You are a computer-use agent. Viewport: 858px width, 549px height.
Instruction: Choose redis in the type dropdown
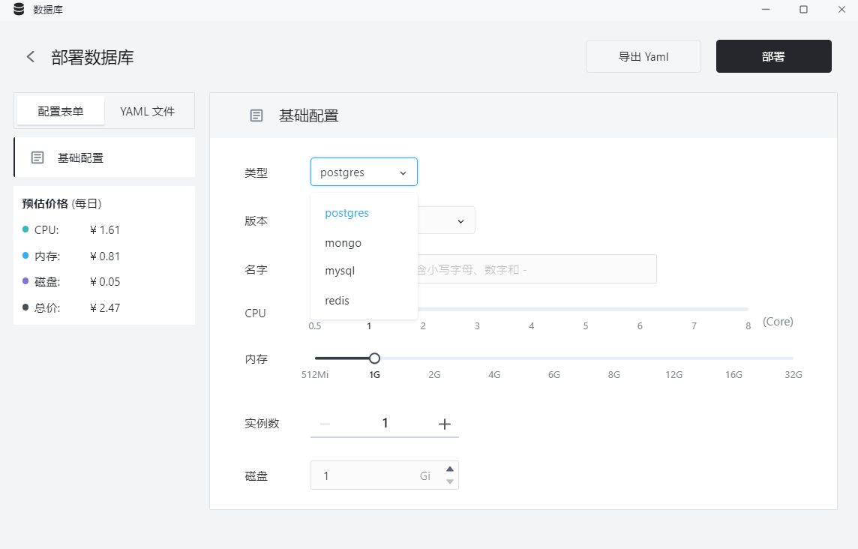coord(337,301)
